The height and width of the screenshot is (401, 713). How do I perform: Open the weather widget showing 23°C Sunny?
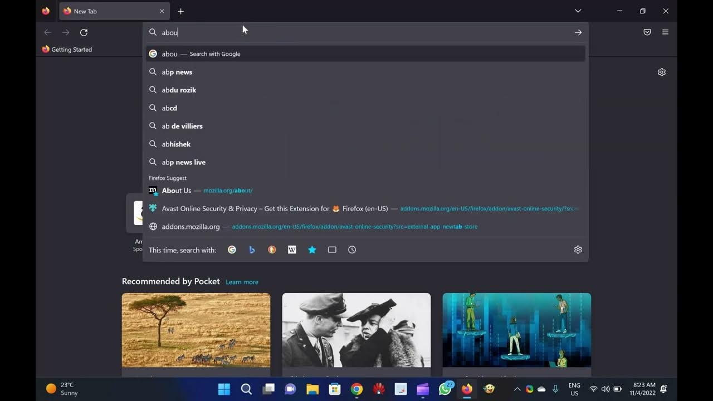point(62,389)
